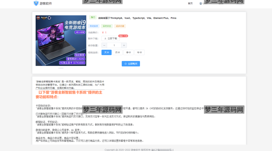
Task: Increase quantity with the plus button
Action: tap(124, 46)
